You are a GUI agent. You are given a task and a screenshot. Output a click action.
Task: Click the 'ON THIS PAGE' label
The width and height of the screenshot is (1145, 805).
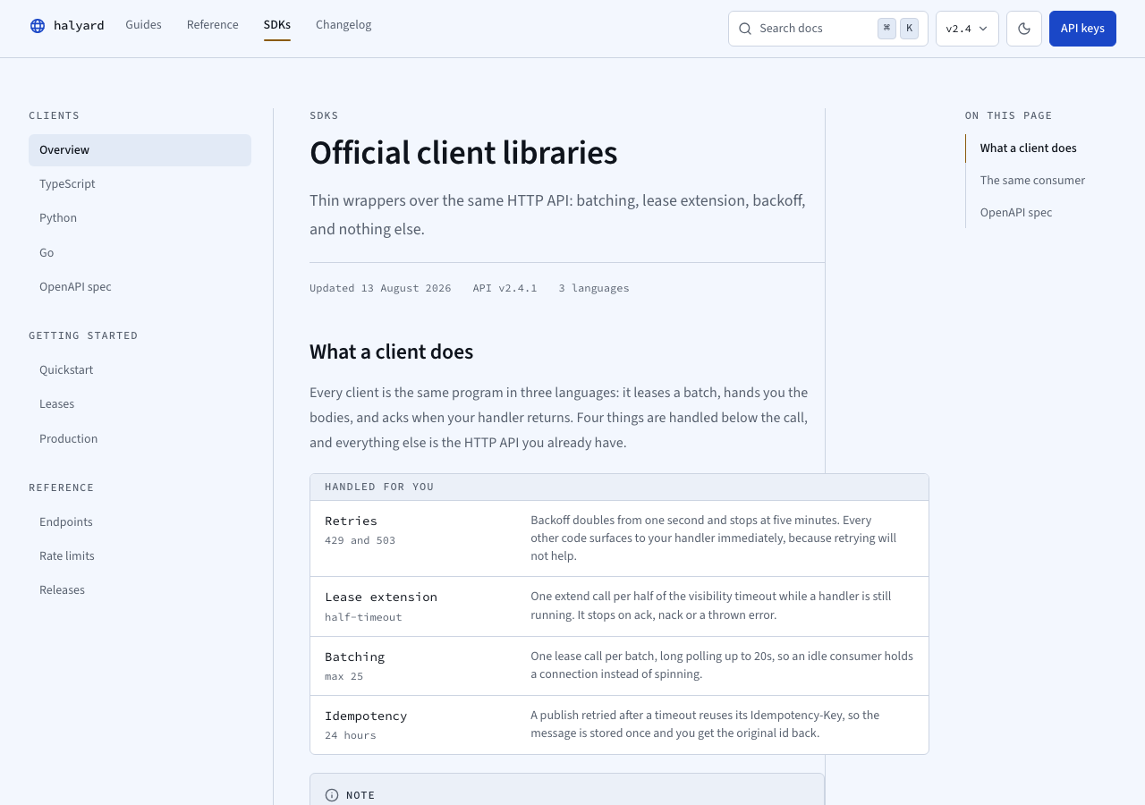click(1008, 115)
